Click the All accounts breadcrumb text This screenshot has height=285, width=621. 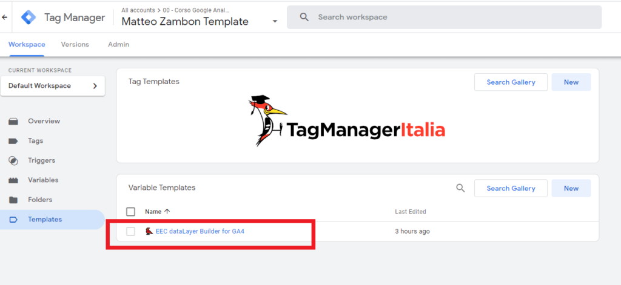point(138,10)
